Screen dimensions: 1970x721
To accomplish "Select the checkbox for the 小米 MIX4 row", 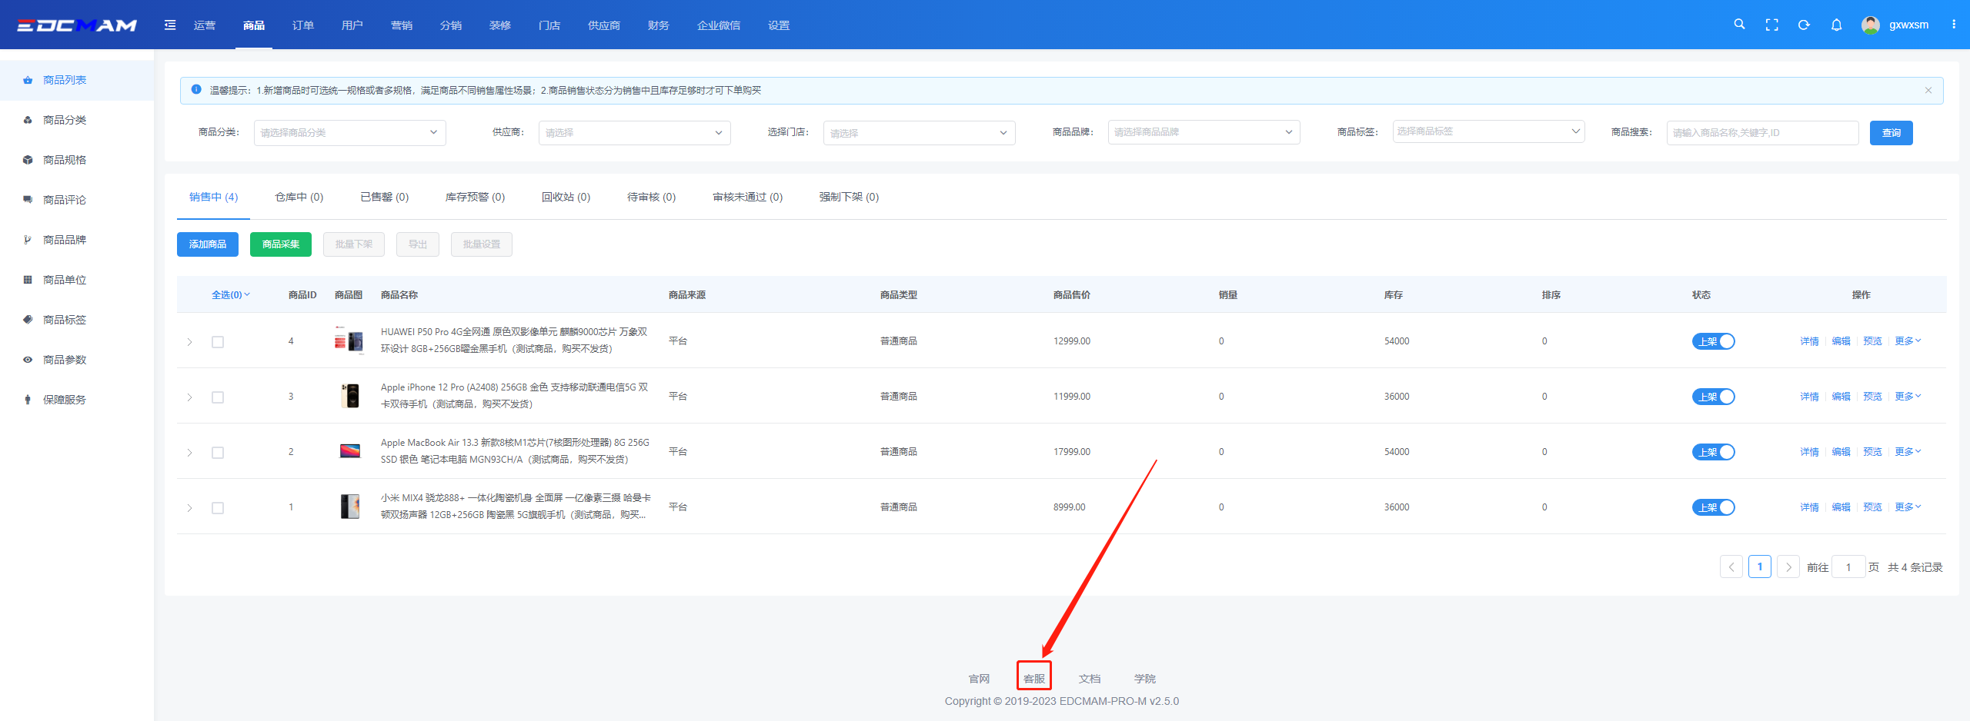I will point(218,508).
